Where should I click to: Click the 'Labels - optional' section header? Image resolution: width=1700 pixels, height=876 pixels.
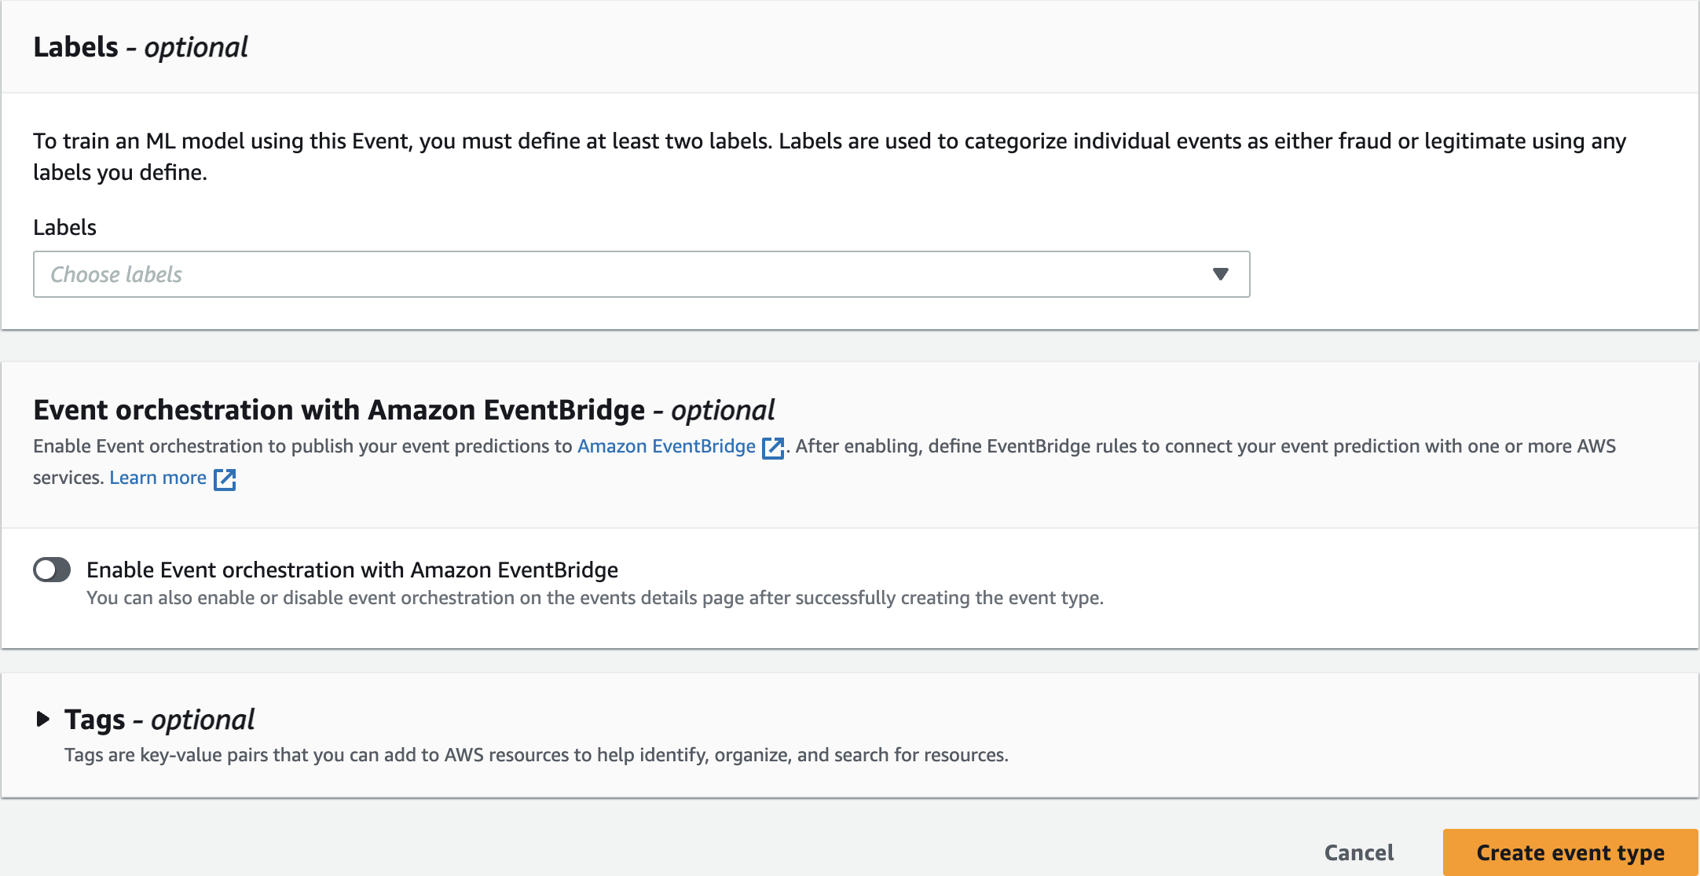click(140, 47)
